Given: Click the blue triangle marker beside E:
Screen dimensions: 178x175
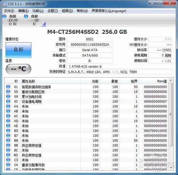Looking at the screenshot, I should tap(44, 25).
